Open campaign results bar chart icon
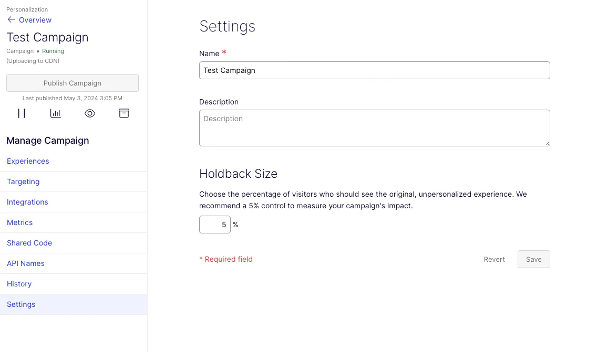Viewport: 597px width, 352px height. tap(56, 113)
